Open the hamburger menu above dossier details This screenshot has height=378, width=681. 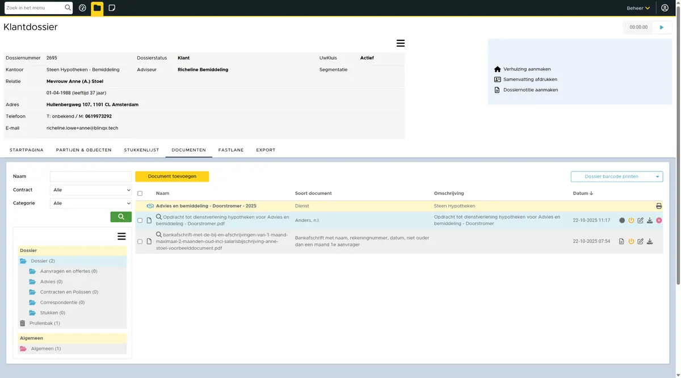coord(401,43)
